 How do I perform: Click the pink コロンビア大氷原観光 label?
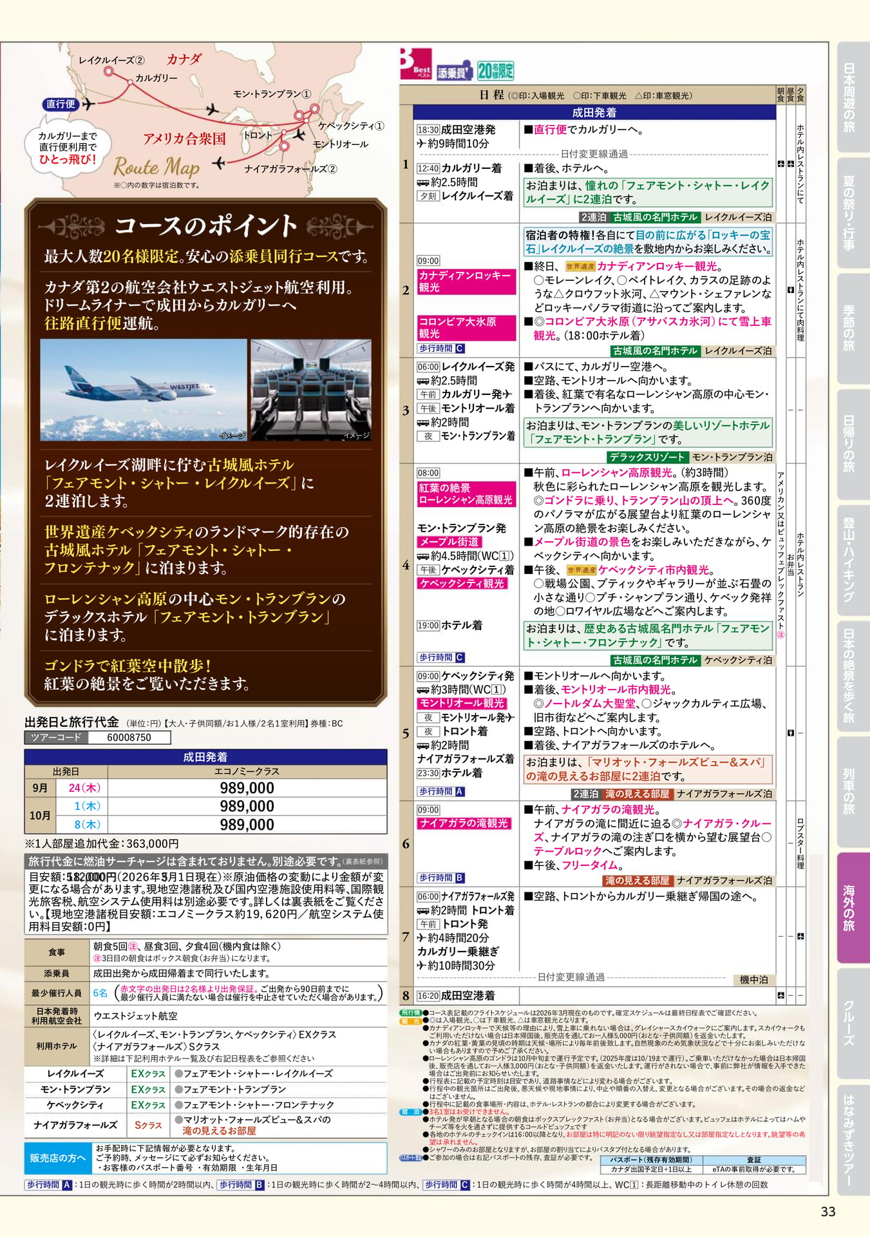click(466, 328)
